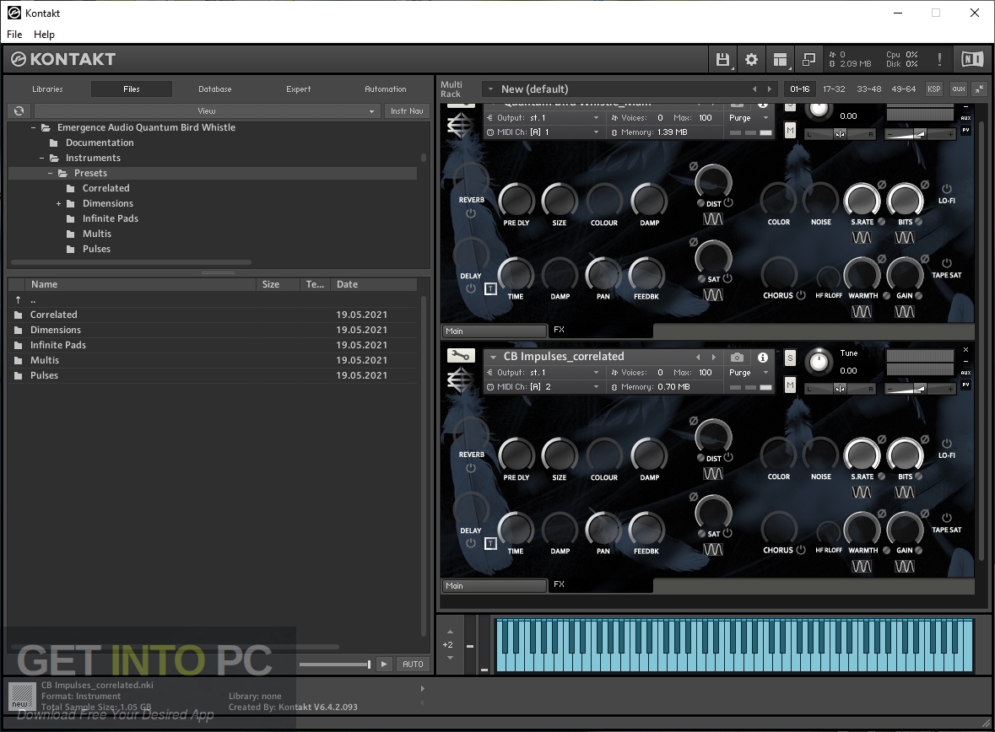Click SAT modulation wave icon in lower instrument
This screenshot has height=732, width=995.
point(713,549)
